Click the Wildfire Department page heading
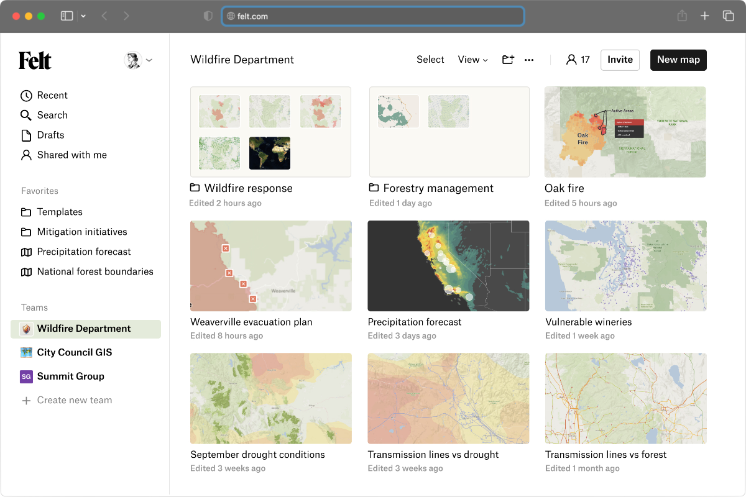This screenshot has width=746, height=497. point(242,60)
